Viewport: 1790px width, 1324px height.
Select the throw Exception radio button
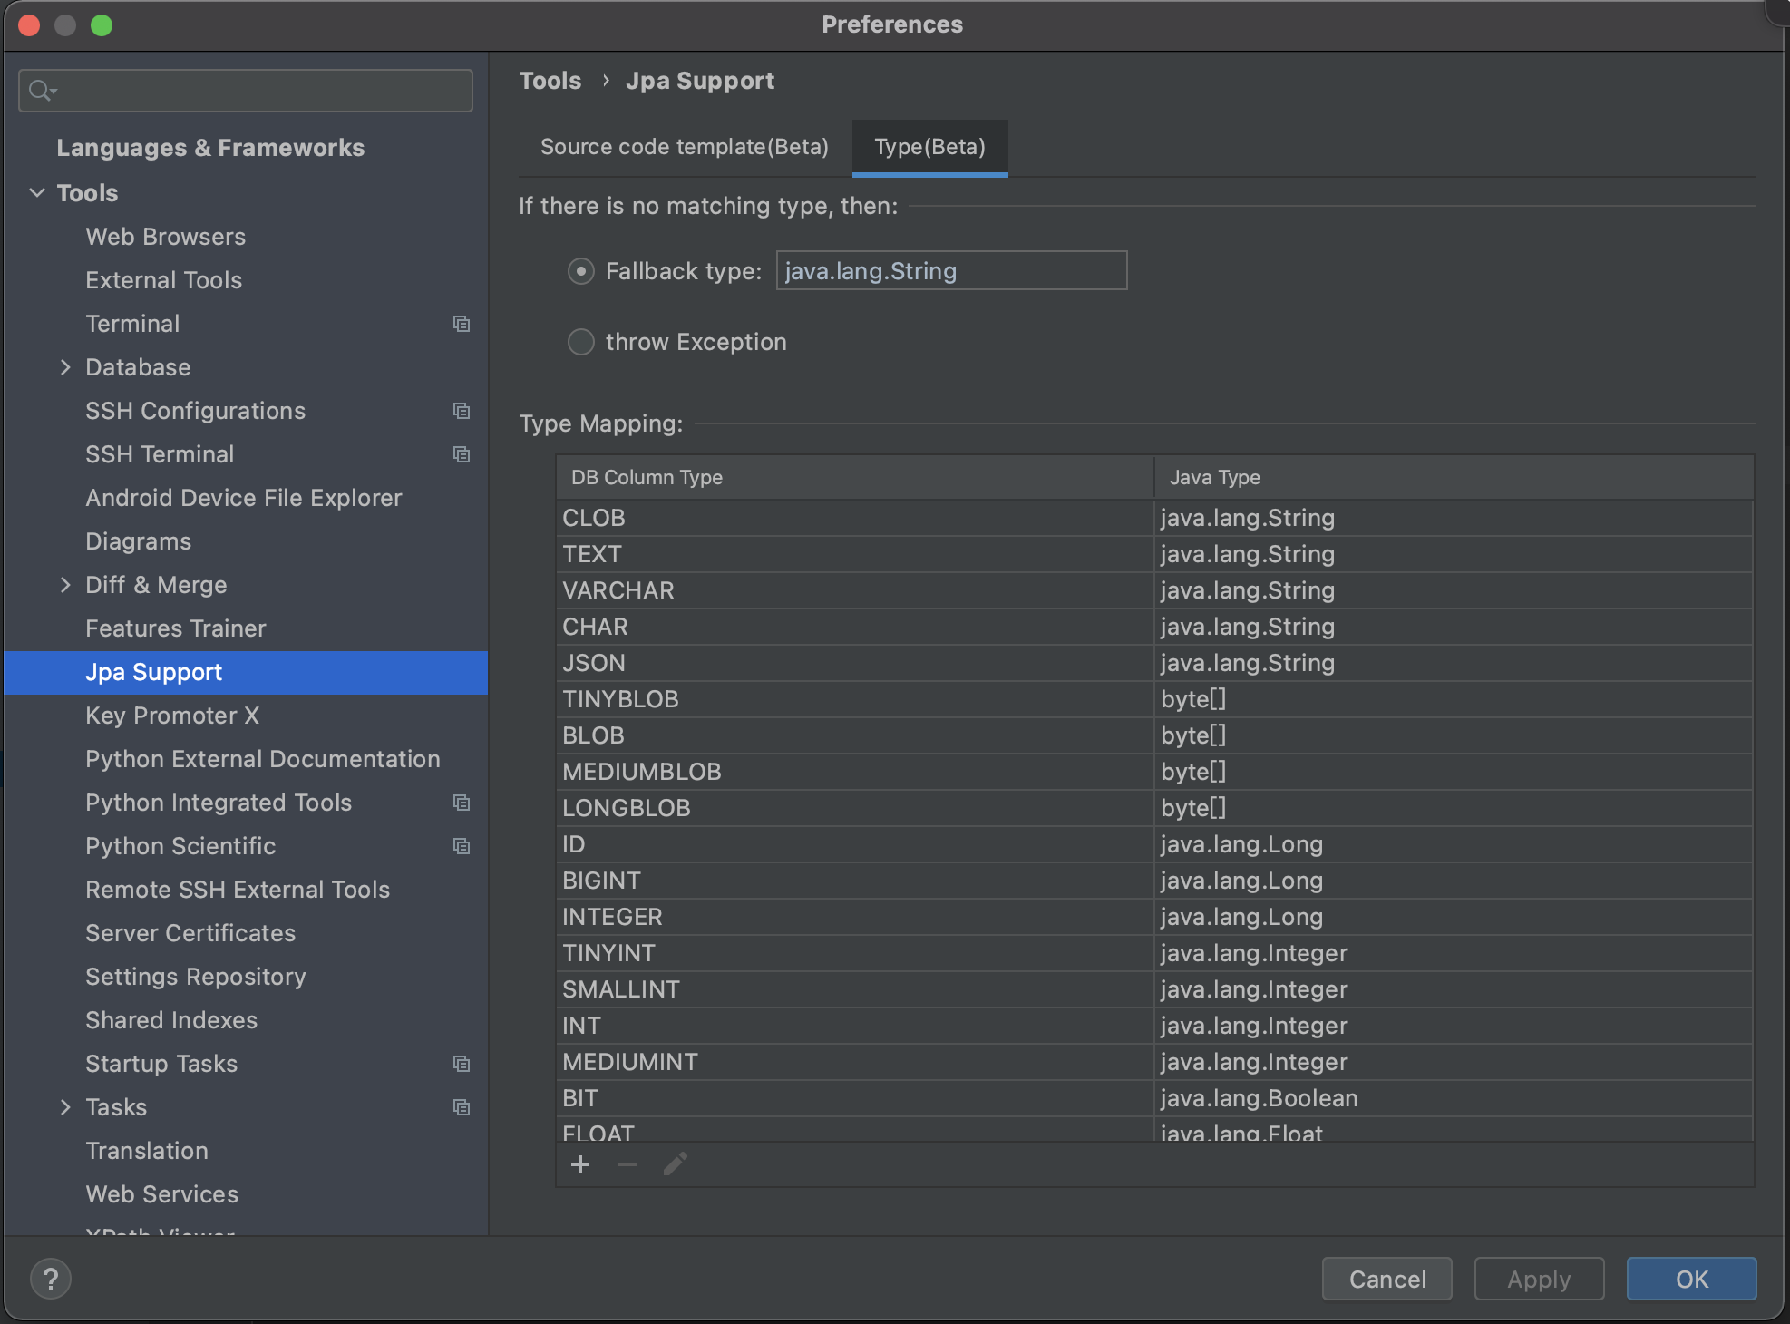point(580,342)
